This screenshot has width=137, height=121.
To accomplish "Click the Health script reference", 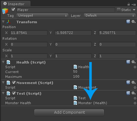I will 81,67.
